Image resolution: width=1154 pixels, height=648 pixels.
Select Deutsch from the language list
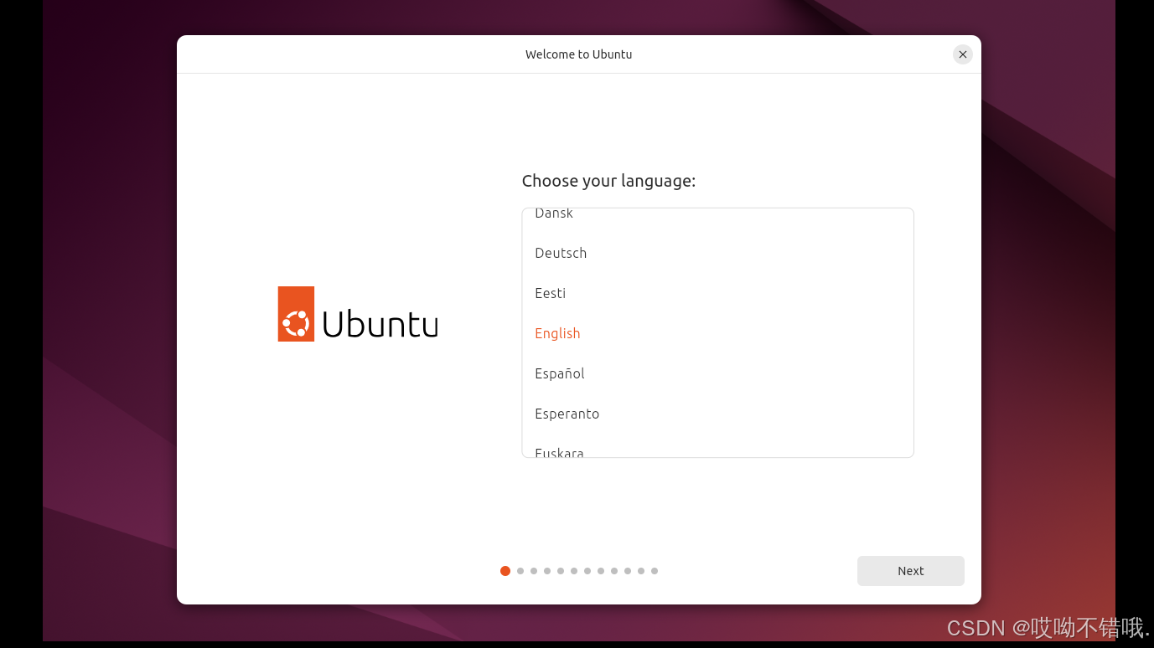point(717,253)
